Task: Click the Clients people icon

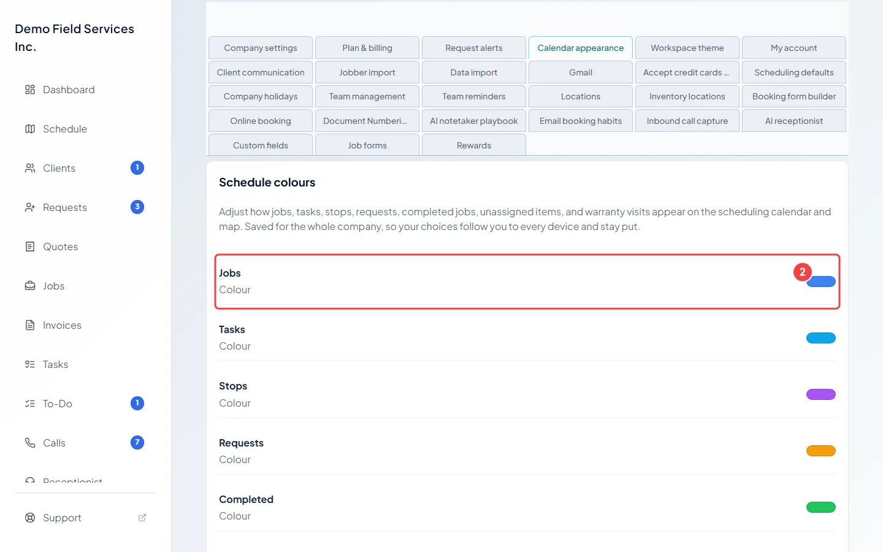Action: click(x=30, y=168)
